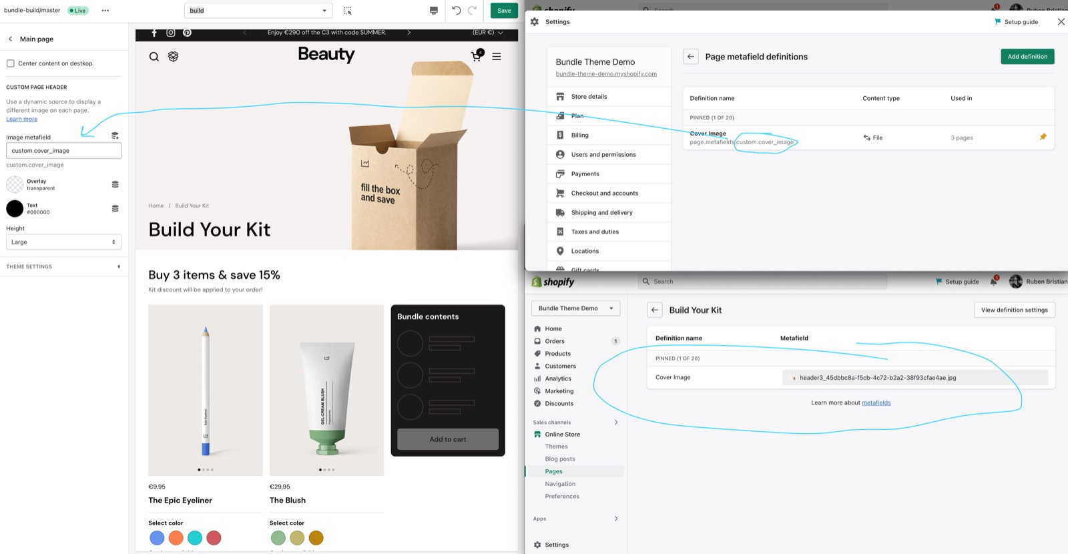
Task: Click the bundle box icon in store header
Action: 174,57
